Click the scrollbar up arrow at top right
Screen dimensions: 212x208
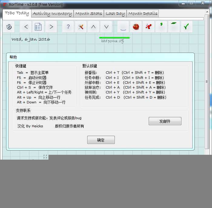pyautogui.click(x=207, y=12)
